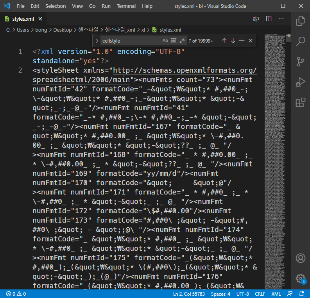310x298 pixels.
Task: Open the Search view in activity bar
Action: 300,41
